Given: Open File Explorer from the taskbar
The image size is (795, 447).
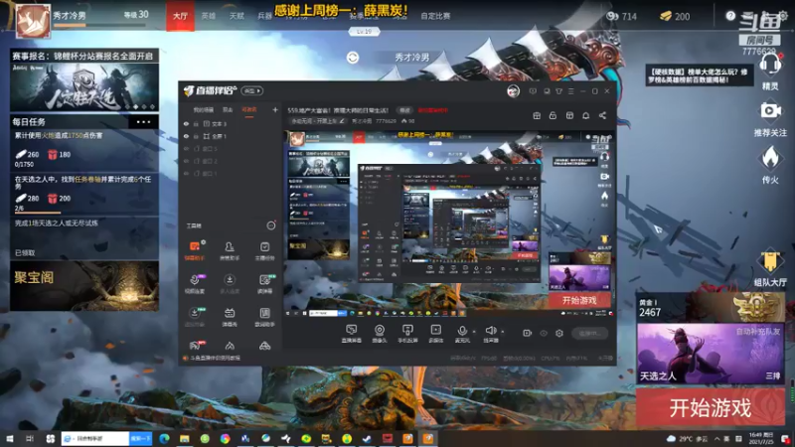Looking at the screenshot, I should coord(184,438).
